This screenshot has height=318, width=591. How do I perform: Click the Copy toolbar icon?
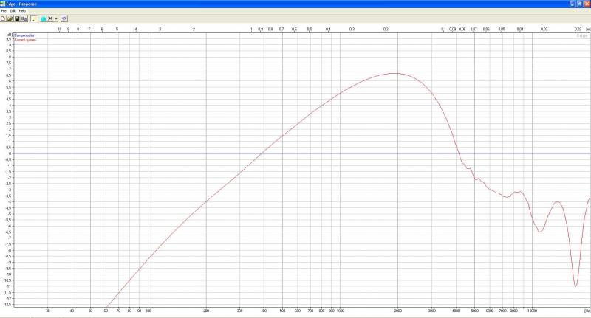(24, 18)
